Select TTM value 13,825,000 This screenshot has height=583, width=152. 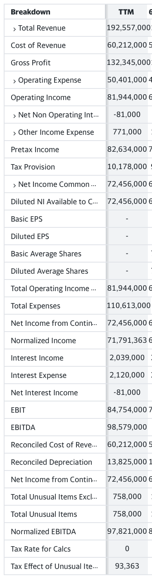point(127,462)
